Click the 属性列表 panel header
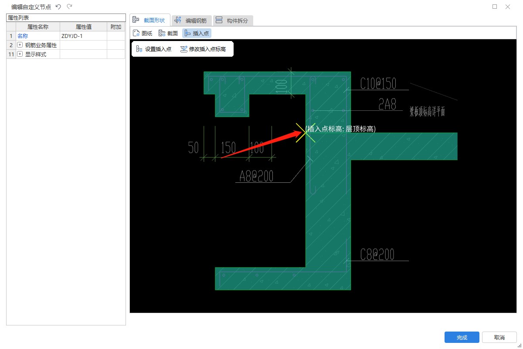The image size is (523, 349). click(x=66, y=17)
